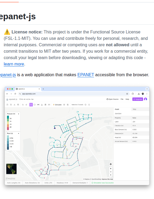This screenshot has height=199, width=154.
Task: Open the epanet-js link in the description
Action: (x=7, y=75)
